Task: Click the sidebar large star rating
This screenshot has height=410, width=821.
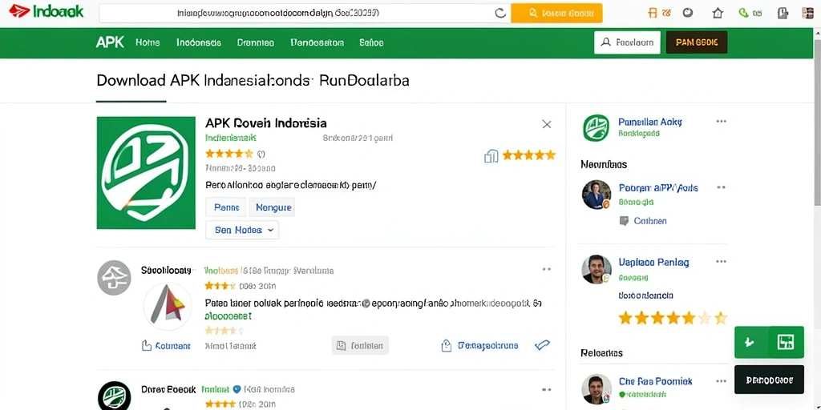Action: pos(673,317)
